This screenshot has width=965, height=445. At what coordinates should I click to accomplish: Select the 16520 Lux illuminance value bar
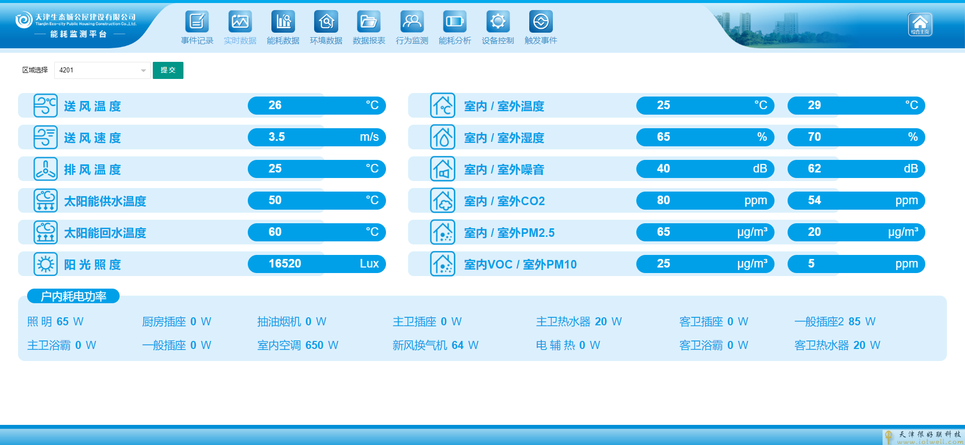(317, 263)
